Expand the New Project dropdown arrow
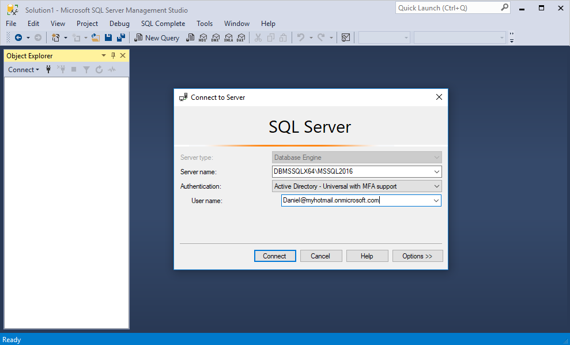Screen dimensions: 570x345 click(x=66, y=37)
